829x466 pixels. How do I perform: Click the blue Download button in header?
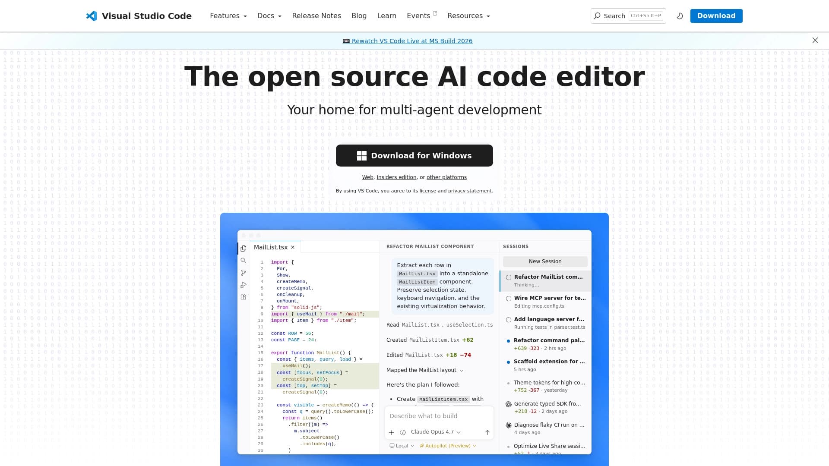coord(716,16)
